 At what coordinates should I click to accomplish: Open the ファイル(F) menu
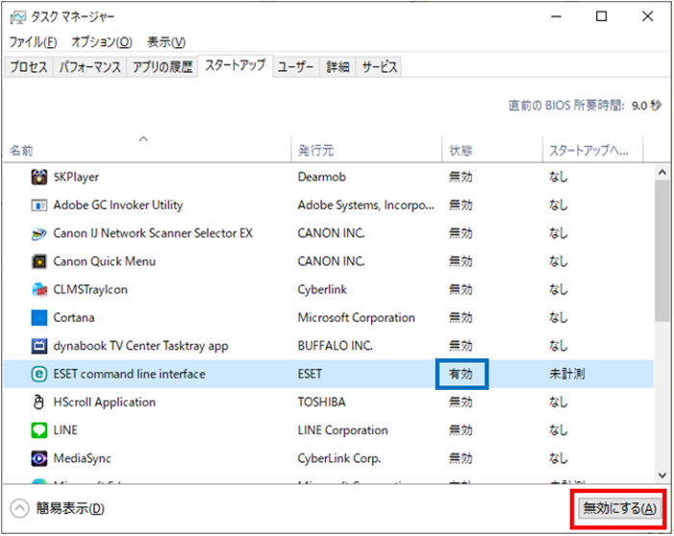[x=33, y=42]
